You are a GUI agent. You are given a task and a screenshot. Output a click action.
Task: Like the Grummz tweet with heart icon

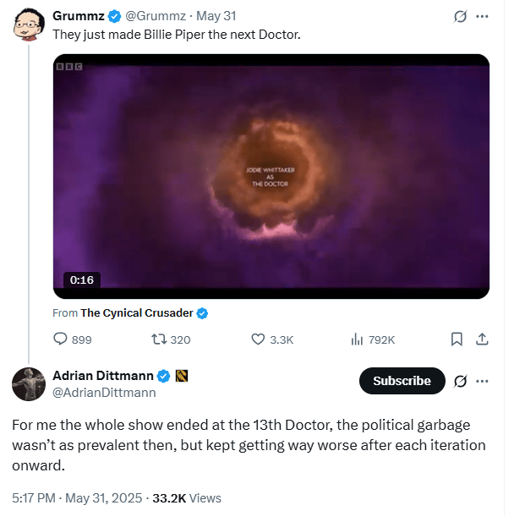coord(260,339)
